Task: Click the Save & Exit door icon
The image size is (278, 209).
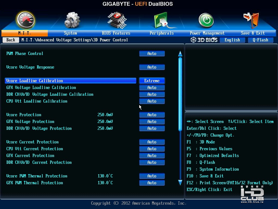Action: click(251, 20)
